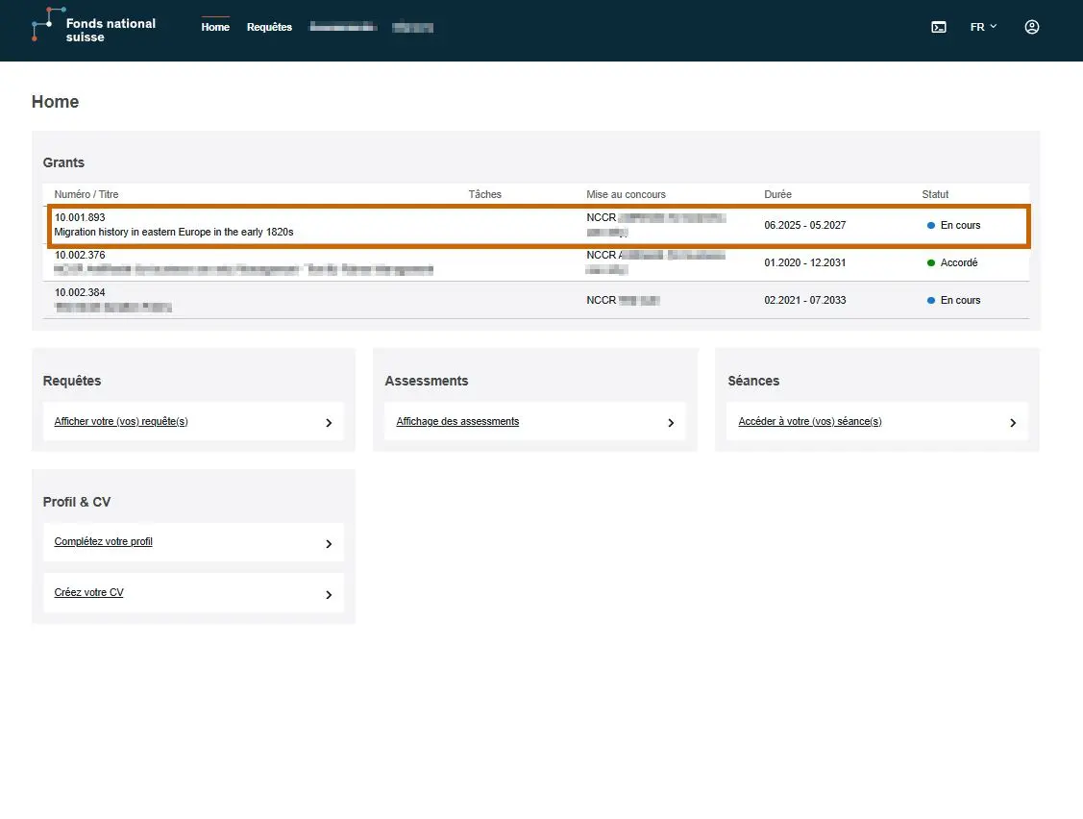
Task: Click the Statut column header
Action: click(x=935, y=194)
